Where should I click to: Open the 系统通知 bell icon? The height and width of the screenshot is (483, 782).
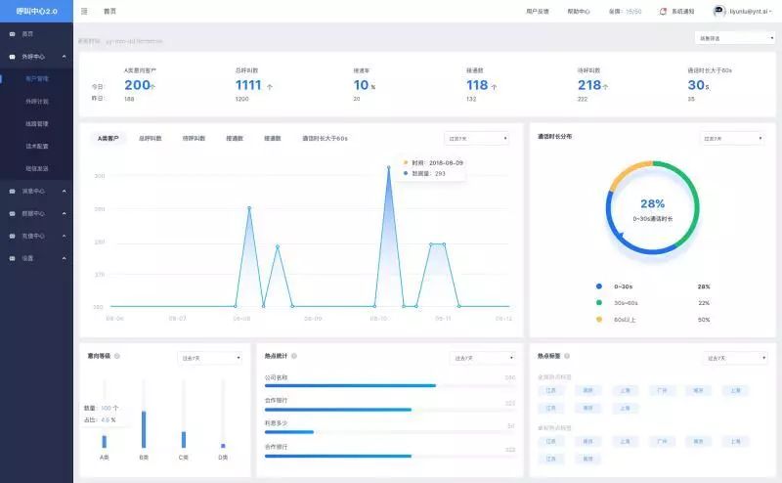tap(663, 11)
